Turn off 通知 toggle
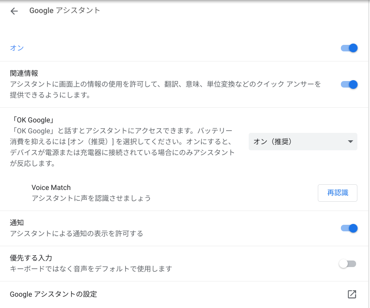This screenshot has width=370, height=308. (349, 228)
